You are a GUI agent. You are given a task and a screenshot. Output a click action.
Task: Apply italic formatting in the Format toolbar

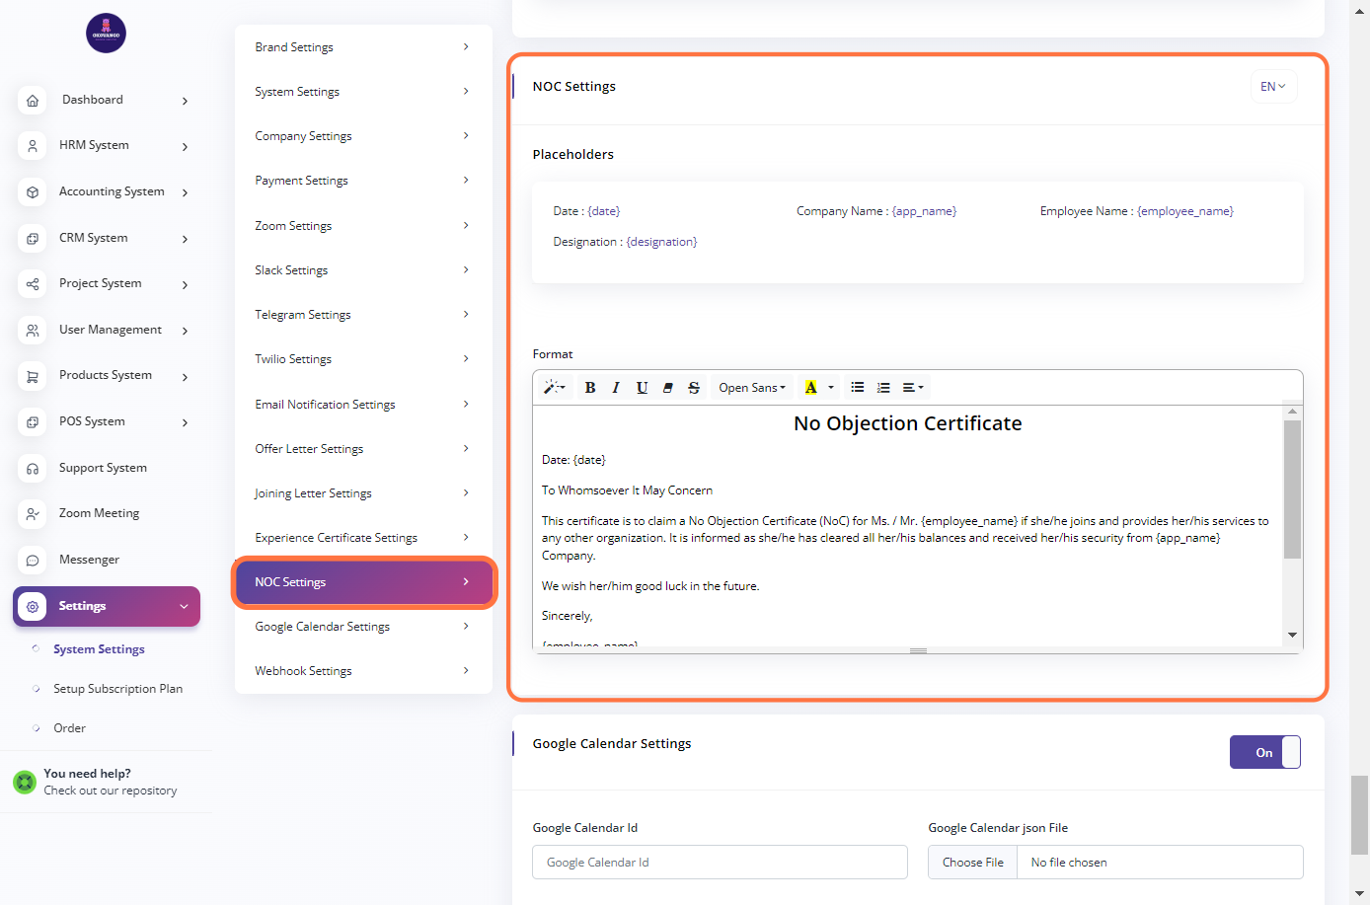point(616,388)
